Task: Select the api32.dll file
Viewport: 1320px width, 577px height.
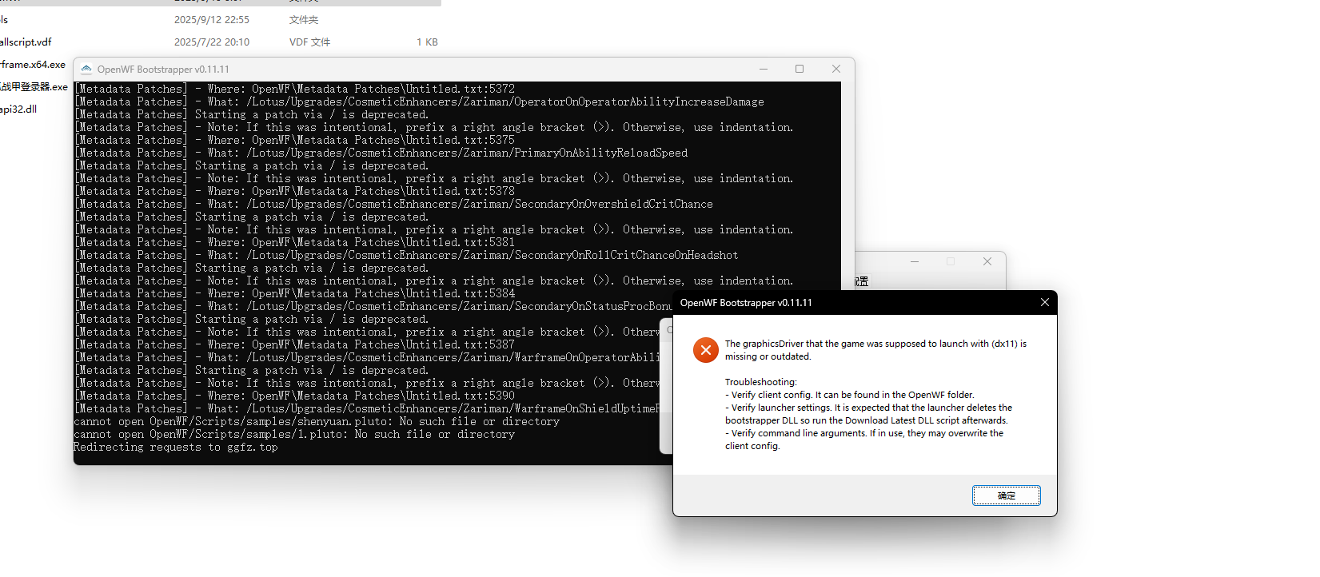Action: coord(18,109)
